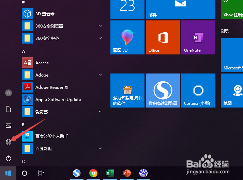243x180 pixels.
Task: Open the Pictures sidebar icon
Action: pyautogui.click(x=9, y=125)
